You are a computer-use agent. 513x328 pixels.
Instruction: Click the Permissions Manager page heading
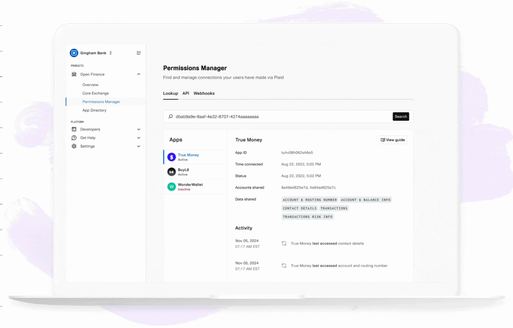point(195,68)
